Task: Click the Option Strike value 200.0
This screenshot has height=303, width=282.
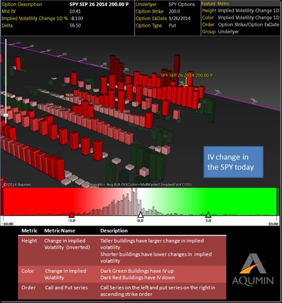Action: (x=174, y=11)
